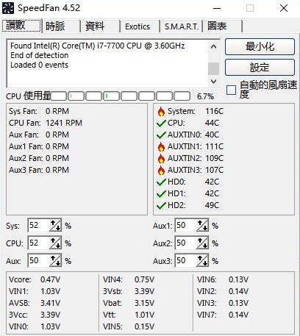The width and height of the screenshot is (300, 336).
Task: Click the Vcore 0.47V reading
Action: [35, 279]
